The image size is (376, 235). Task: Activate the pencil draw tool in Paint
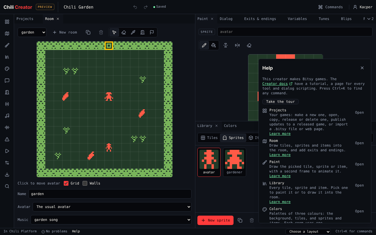tap(204, 45)
